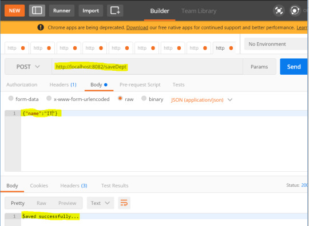The height and width of the screenshot is (226, 309).
Task: Open the Pre-request Script tab
Action: (x=140, y=84)
